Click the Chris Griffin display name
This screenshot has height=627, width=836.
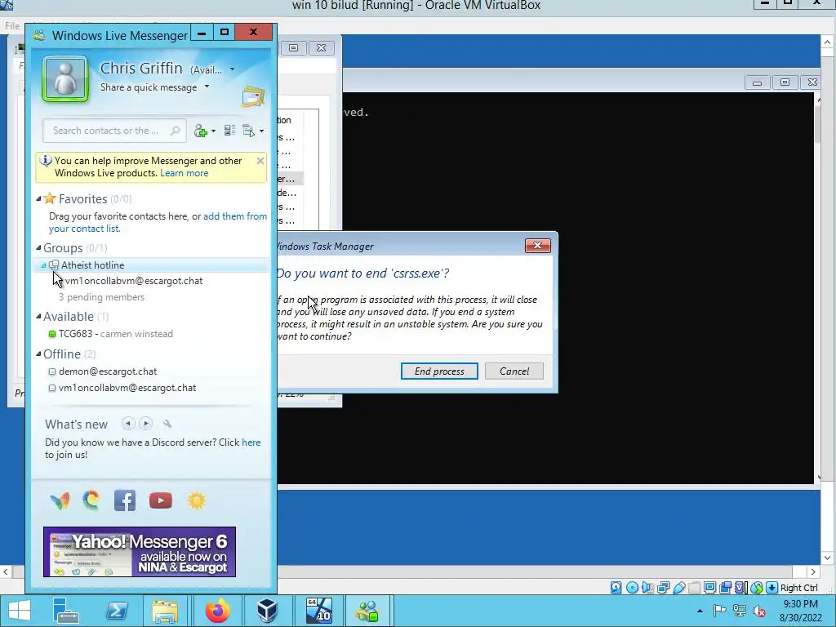coord(141,69)
